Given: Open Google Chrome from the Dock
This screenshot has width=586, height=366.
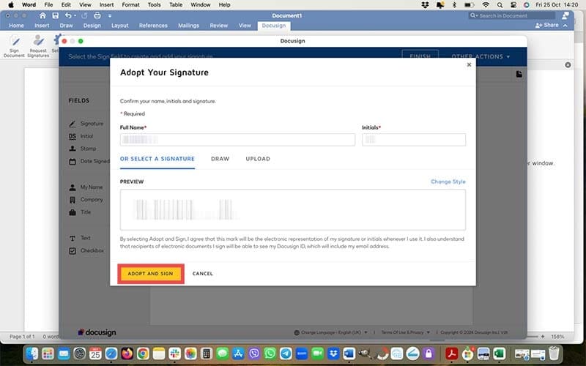Looking at the screenshot, I should [x=143, y=353].
